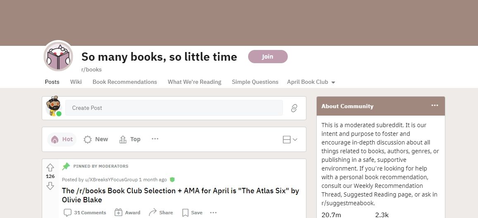Open the 31 Comments on pinned post
The height and width of the screenshot is (218, 478).
pyautogui.click(x=85, y=213)
